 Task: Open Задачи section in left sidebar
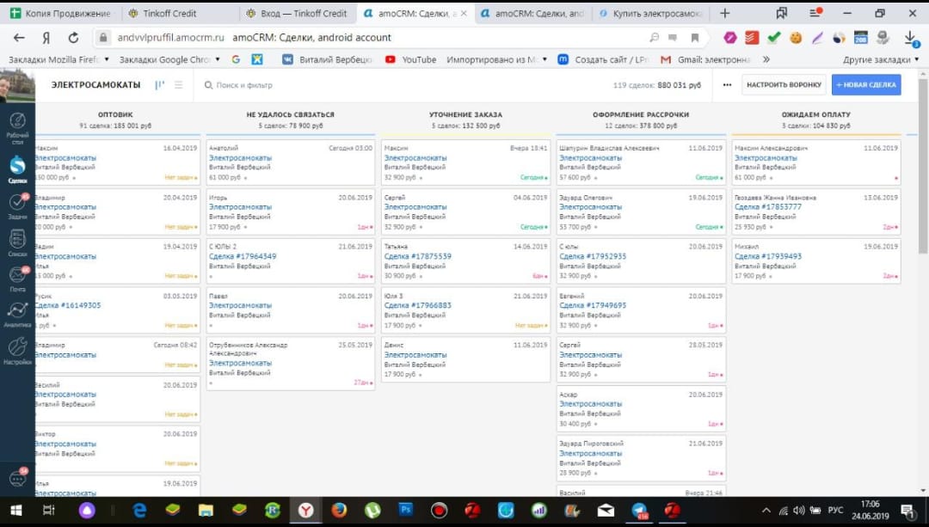coord(17,205)
